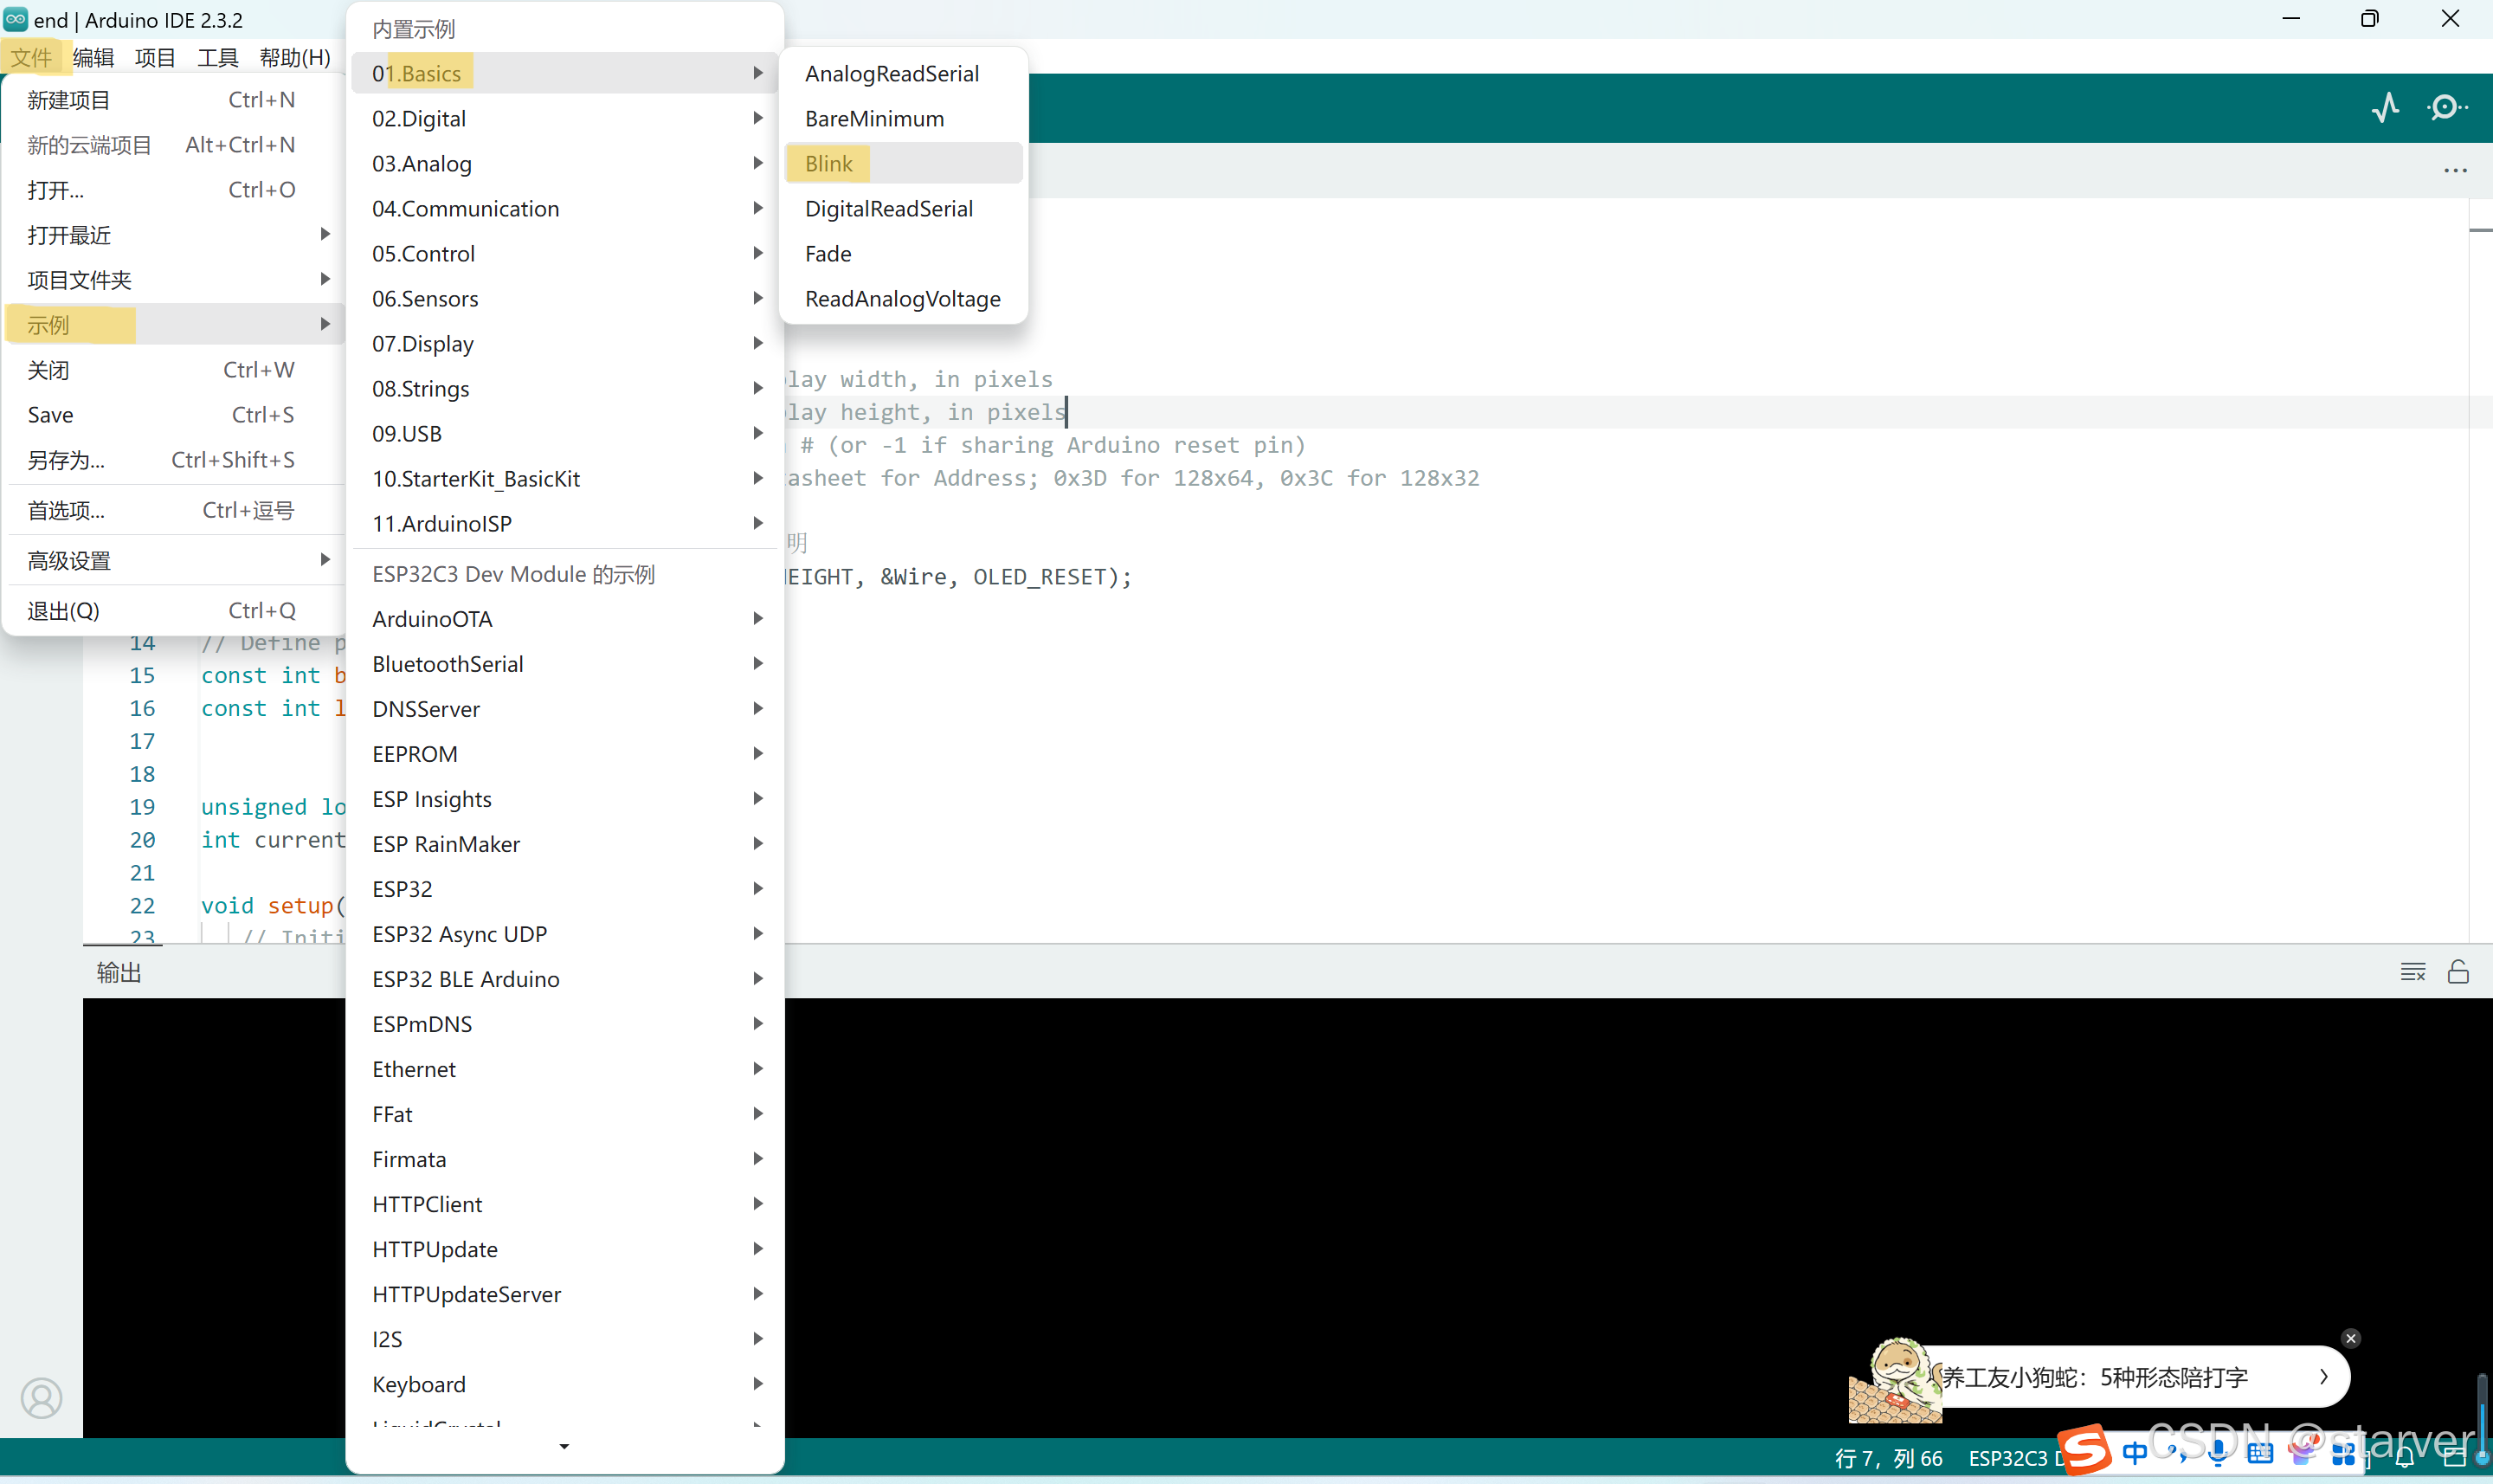Show notifications via the bell icon
The height and width of the screenshot is (1484, 2493).
2405,1458
